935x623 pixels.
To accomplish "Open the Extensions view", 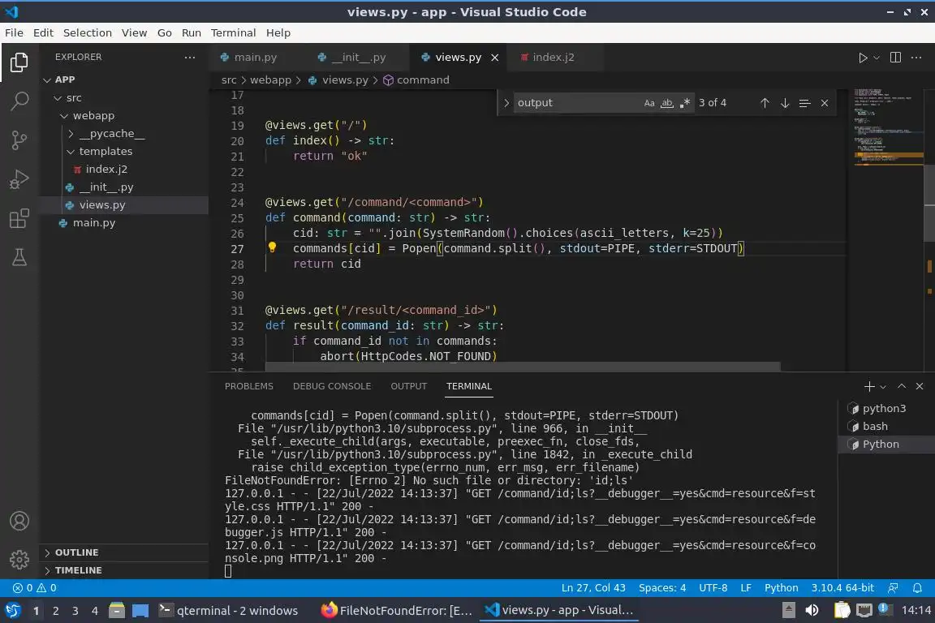I will [19, 218].
